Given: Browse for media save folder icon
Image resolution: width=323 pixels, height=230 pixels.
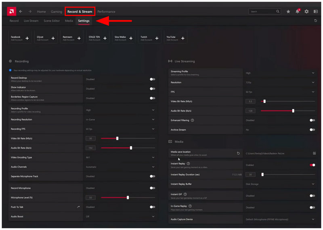Looking at the screenshot, I should [x=315, y=153].
